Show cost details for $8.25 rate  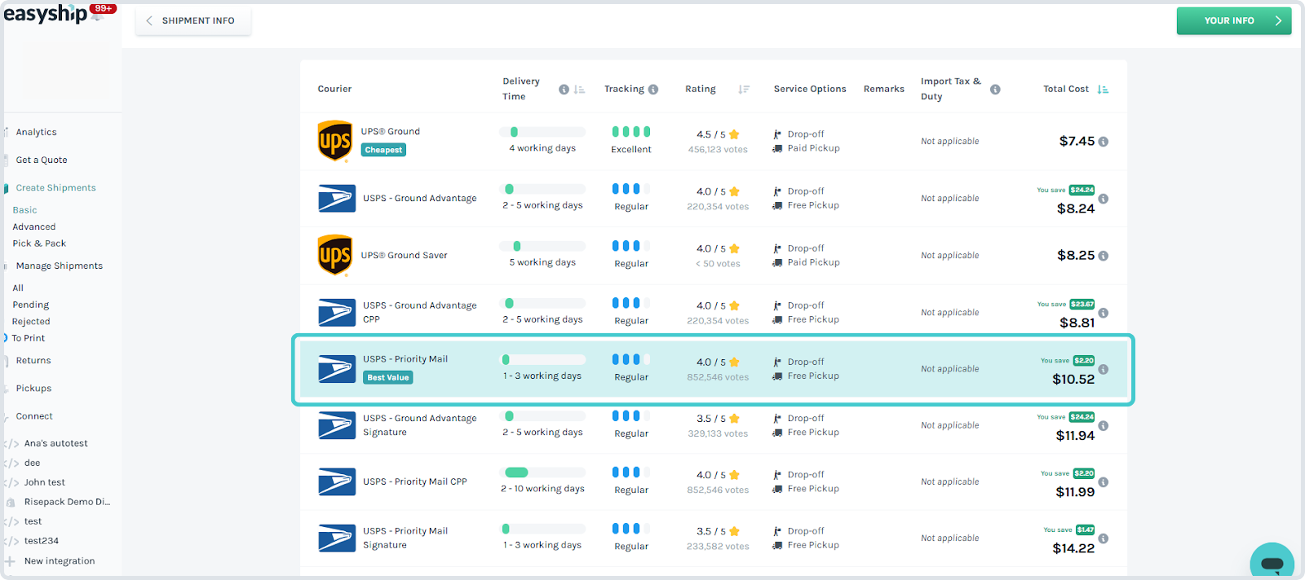pyautogui.click(x=1103, y=256)
